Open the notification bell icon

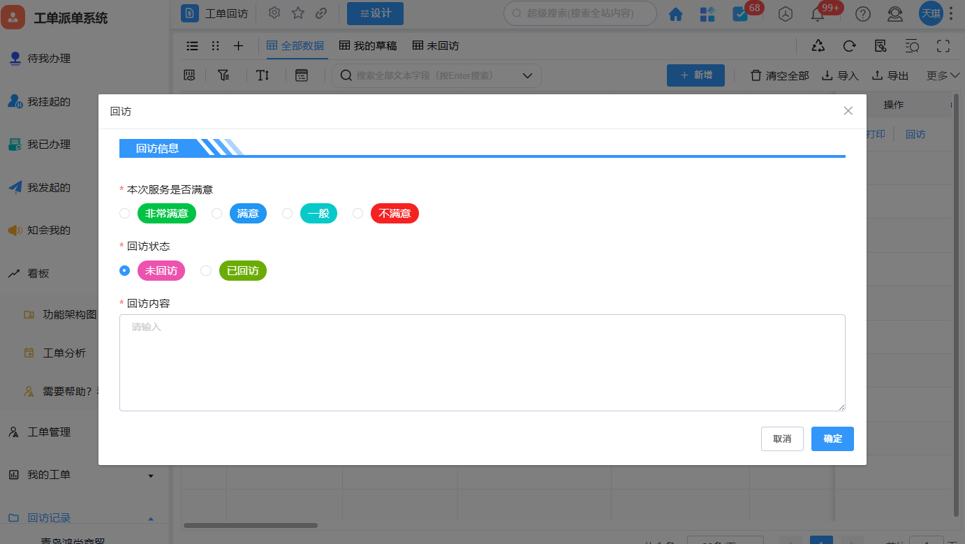click(818, 14)
